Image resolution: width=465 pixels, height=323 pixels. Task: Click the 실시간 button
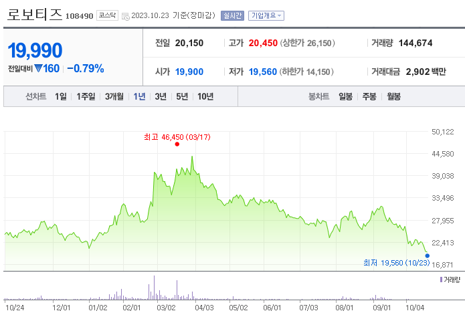[232, 15]
